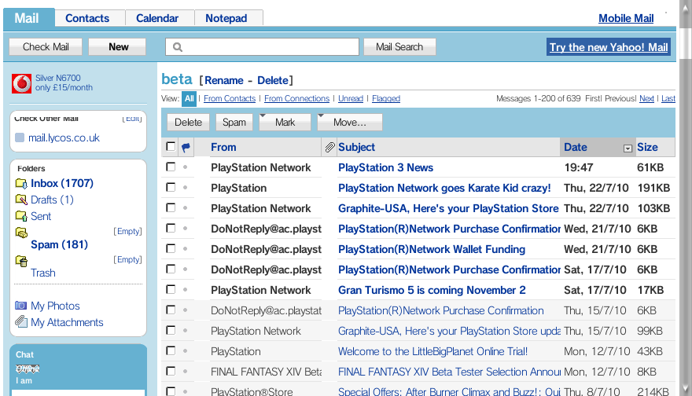
Task: Select the All view filter
Action: pyautogui.click(x=190, y=98)
